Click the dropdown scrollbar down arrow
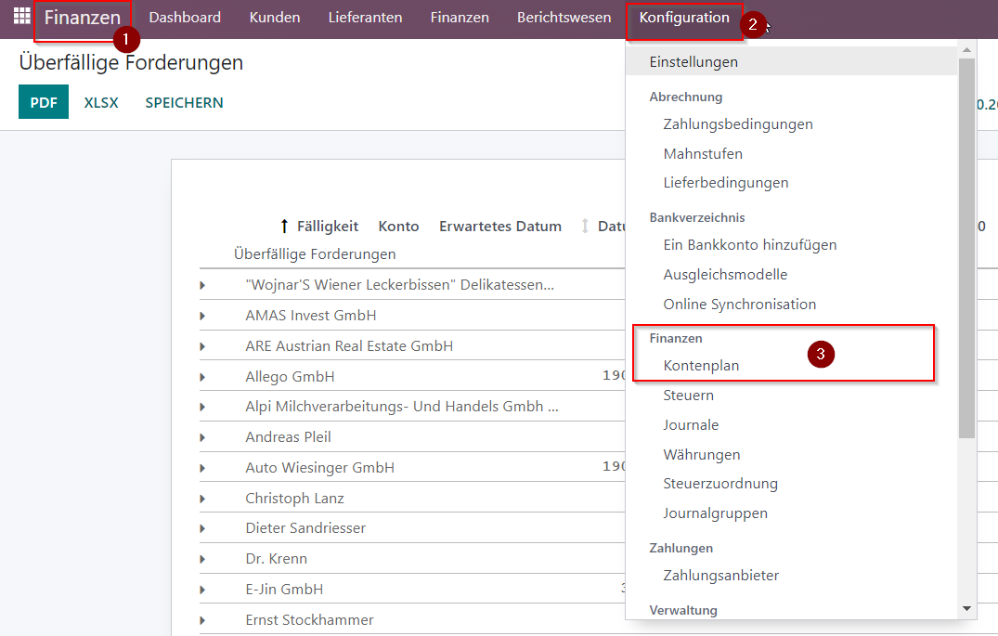The width and height of the screenshot is (998, 636). [966, 609]
